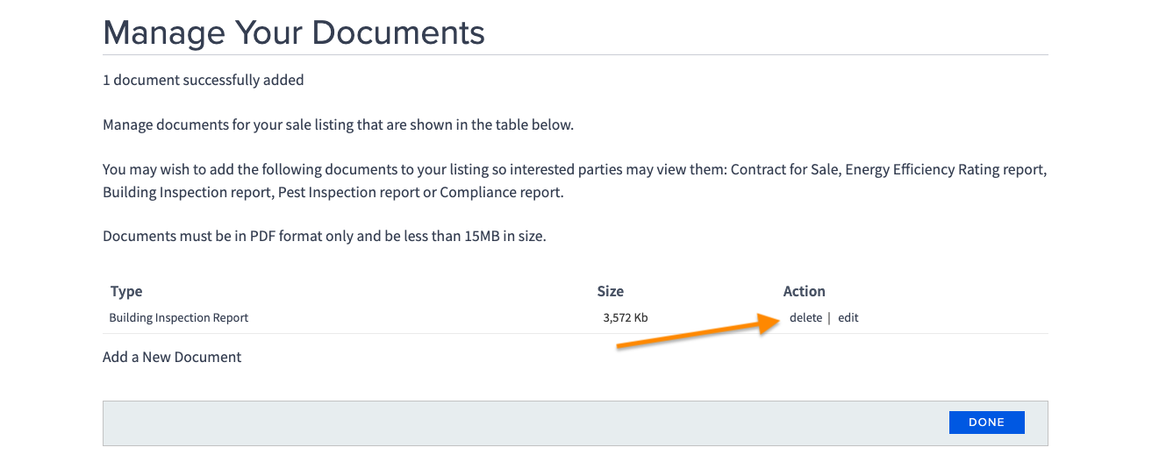Click the pipe separator between delete and edit
1152x476 pixels.
click(x=829, y=317)
